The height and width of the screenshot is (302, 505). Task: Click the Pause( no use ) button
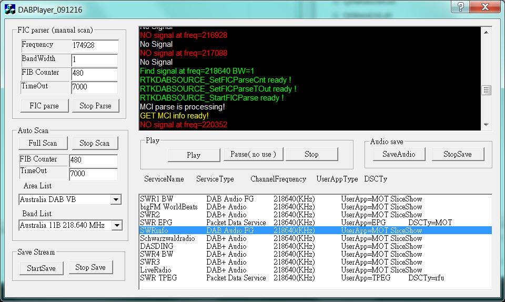click(253, 154)
